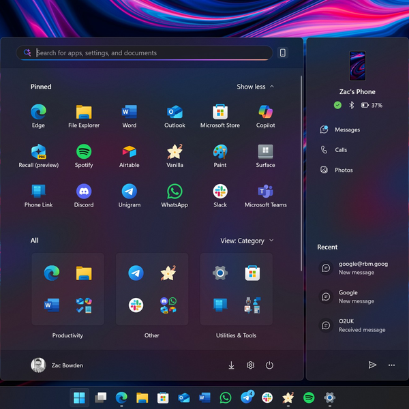Expand the Utilities & Tools folder
The height and width of the screenshot is (409, 409).
tap(236, 289)
